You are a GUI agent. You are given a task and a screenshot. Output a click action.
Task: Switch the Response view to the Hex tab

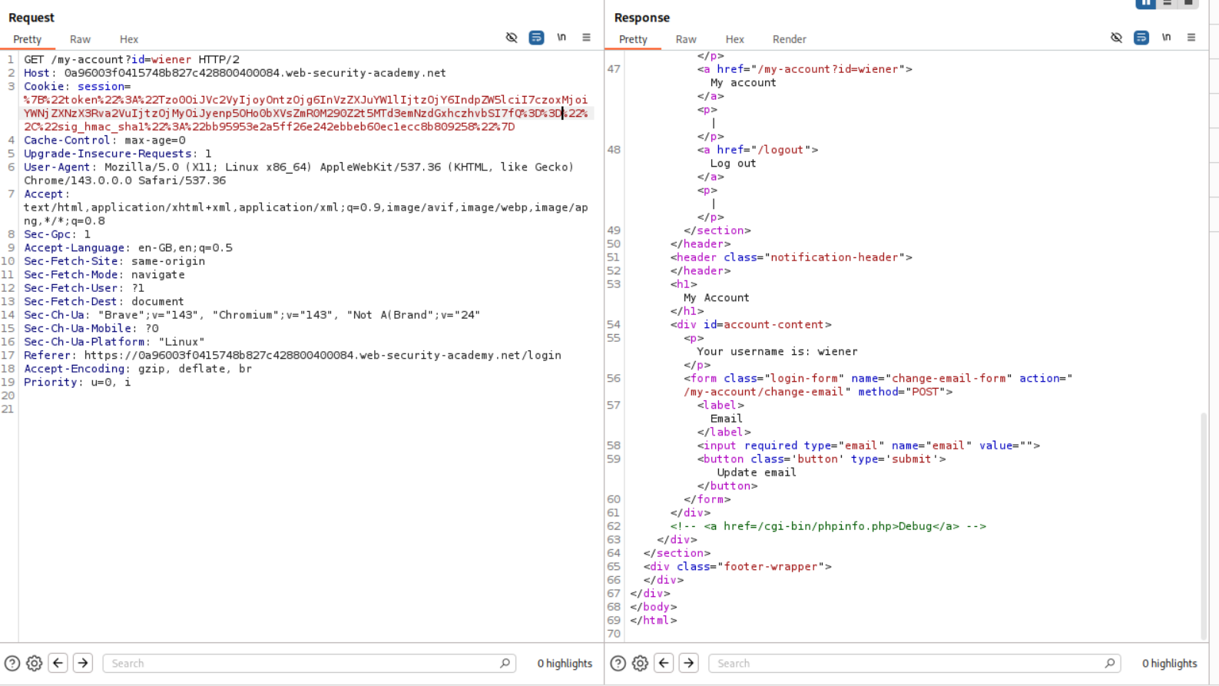(734, 39)
